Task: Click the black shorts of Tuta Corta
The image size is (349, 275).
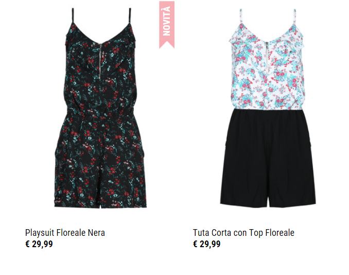Action: coord(268,158)
